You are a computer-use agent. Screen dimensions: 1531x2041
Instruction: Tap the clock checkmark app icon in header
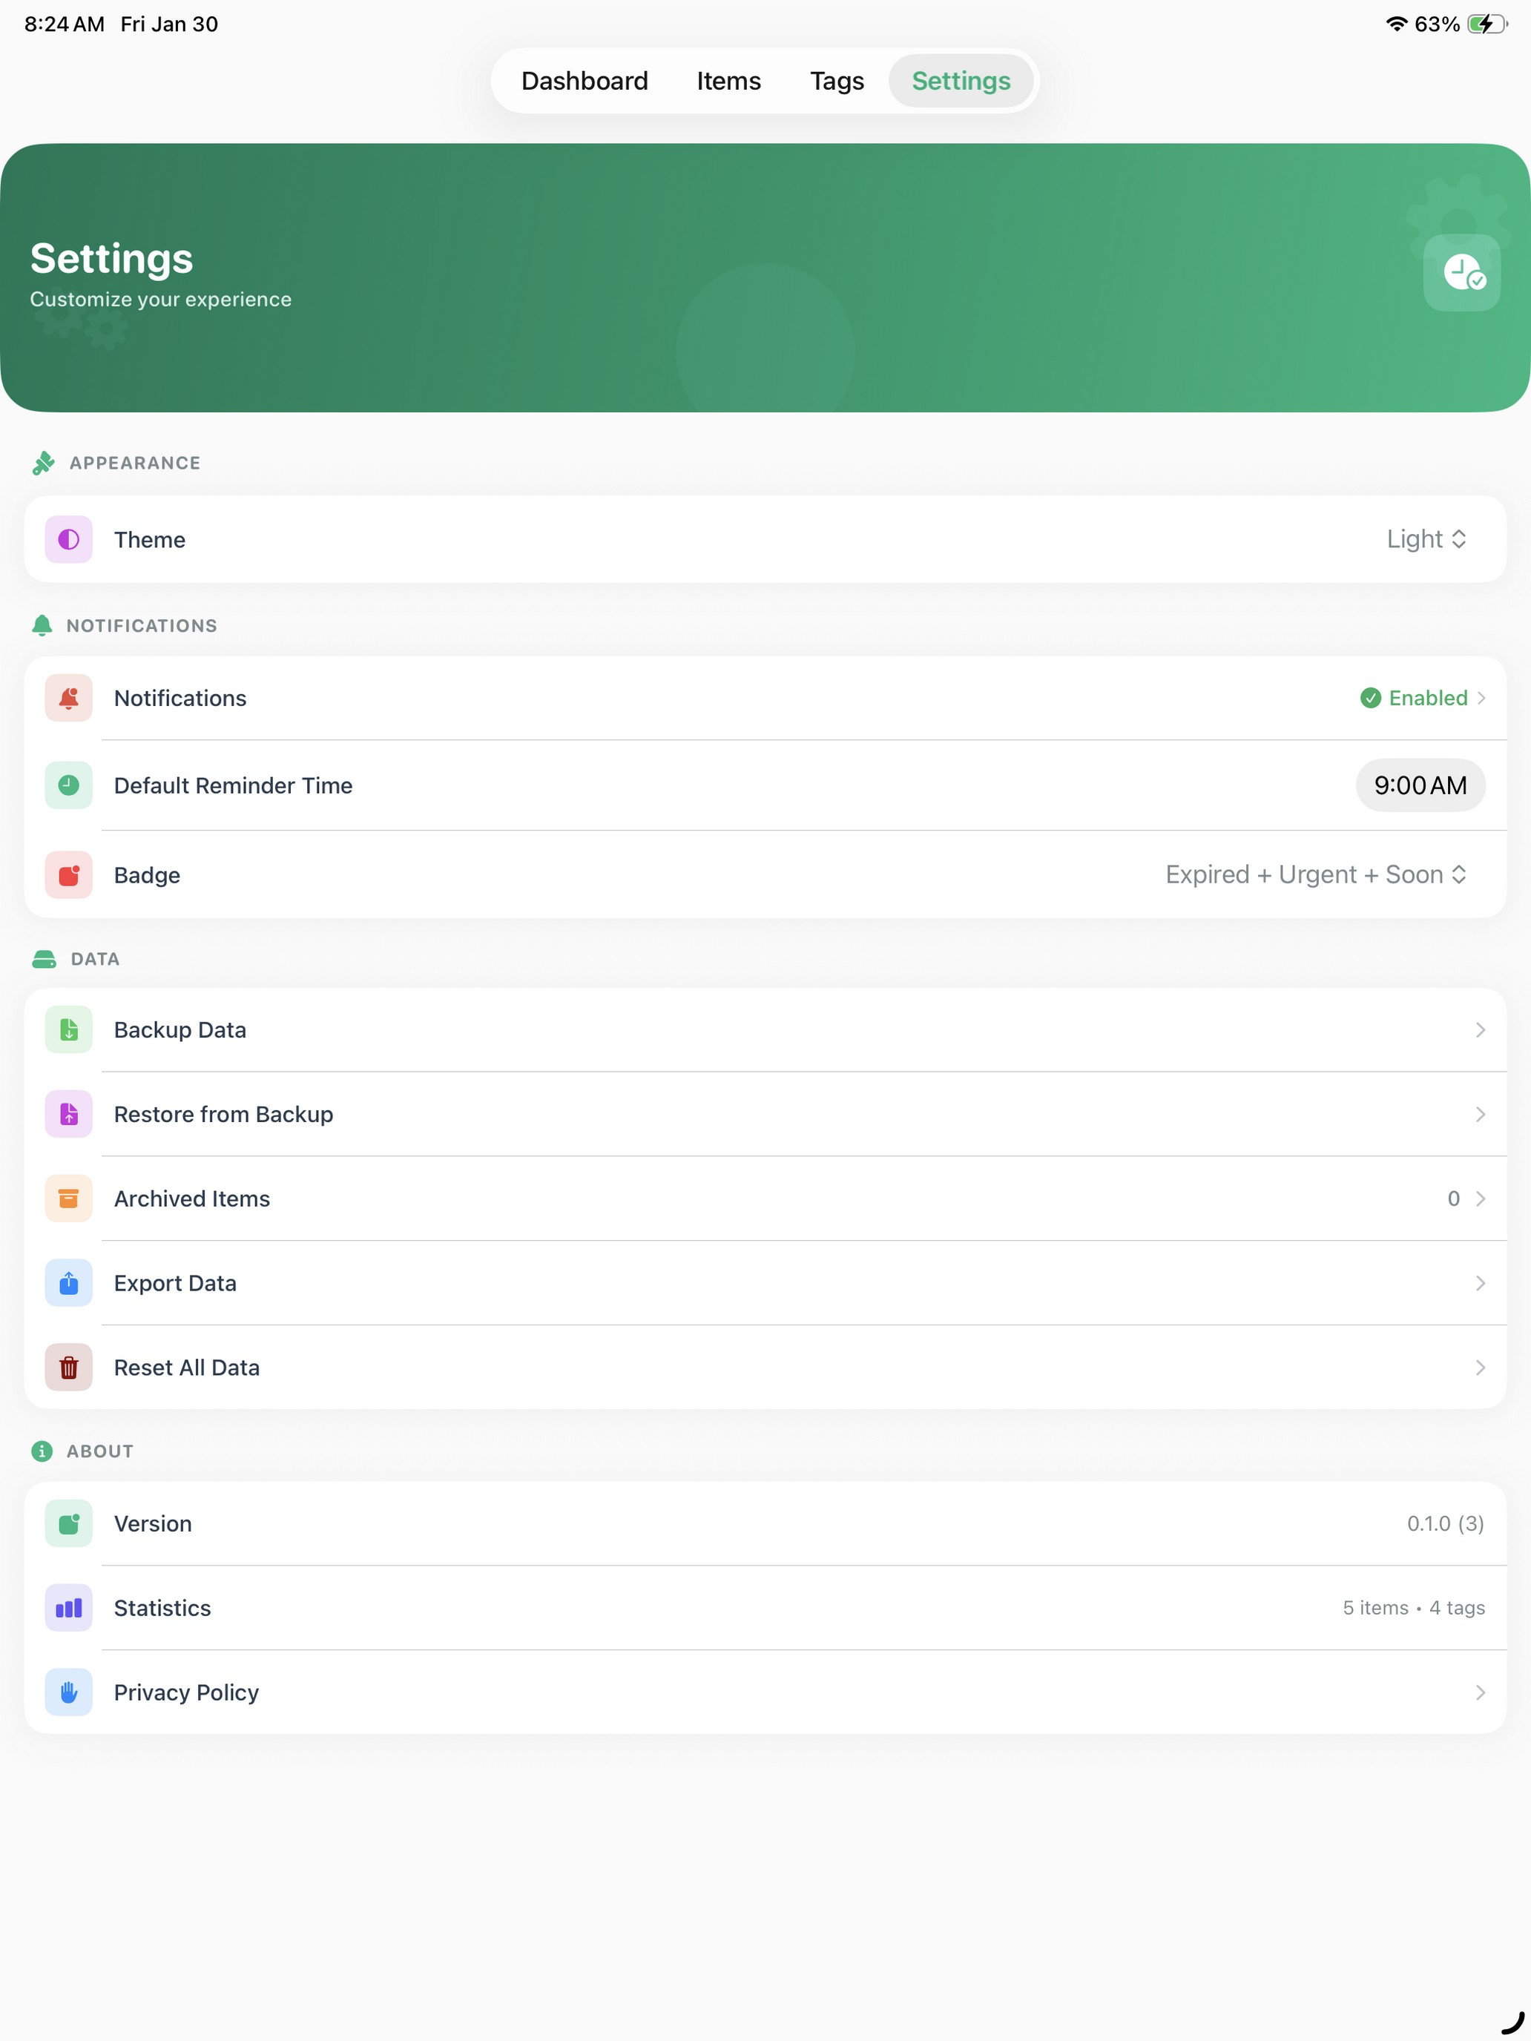tap(1461, 272)
